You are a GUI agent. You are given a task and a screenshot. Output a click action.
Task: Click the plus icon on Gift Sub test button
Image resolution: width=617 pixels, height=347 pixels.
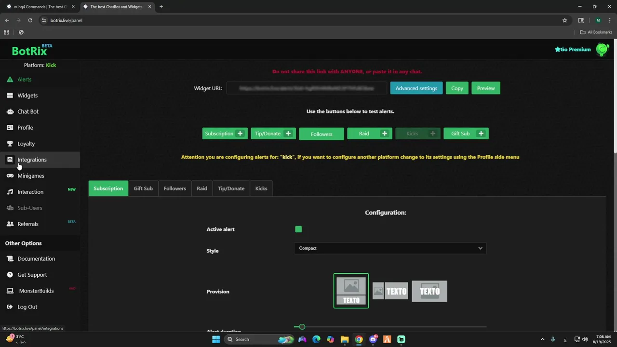pos(481,133)
